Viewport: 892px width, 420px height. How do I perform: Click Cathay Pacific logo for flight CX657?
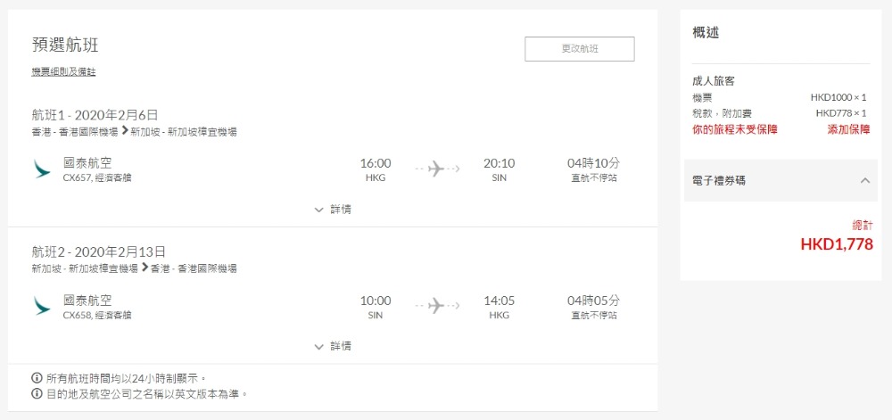coord(42,169)
